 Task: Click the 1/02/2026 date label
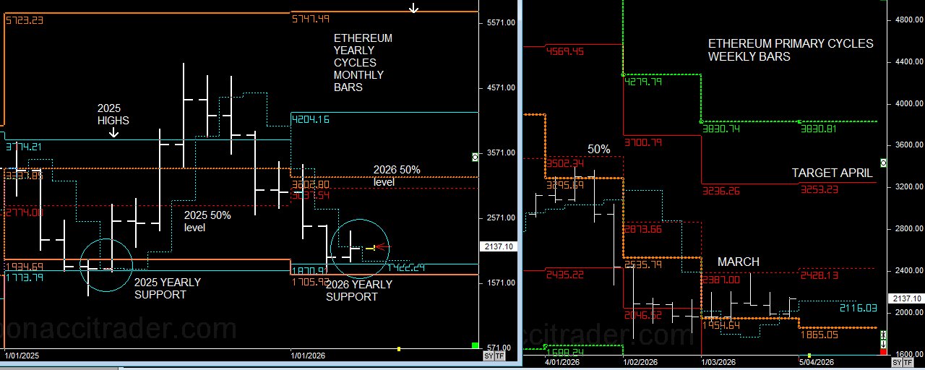tap(640, 361)
